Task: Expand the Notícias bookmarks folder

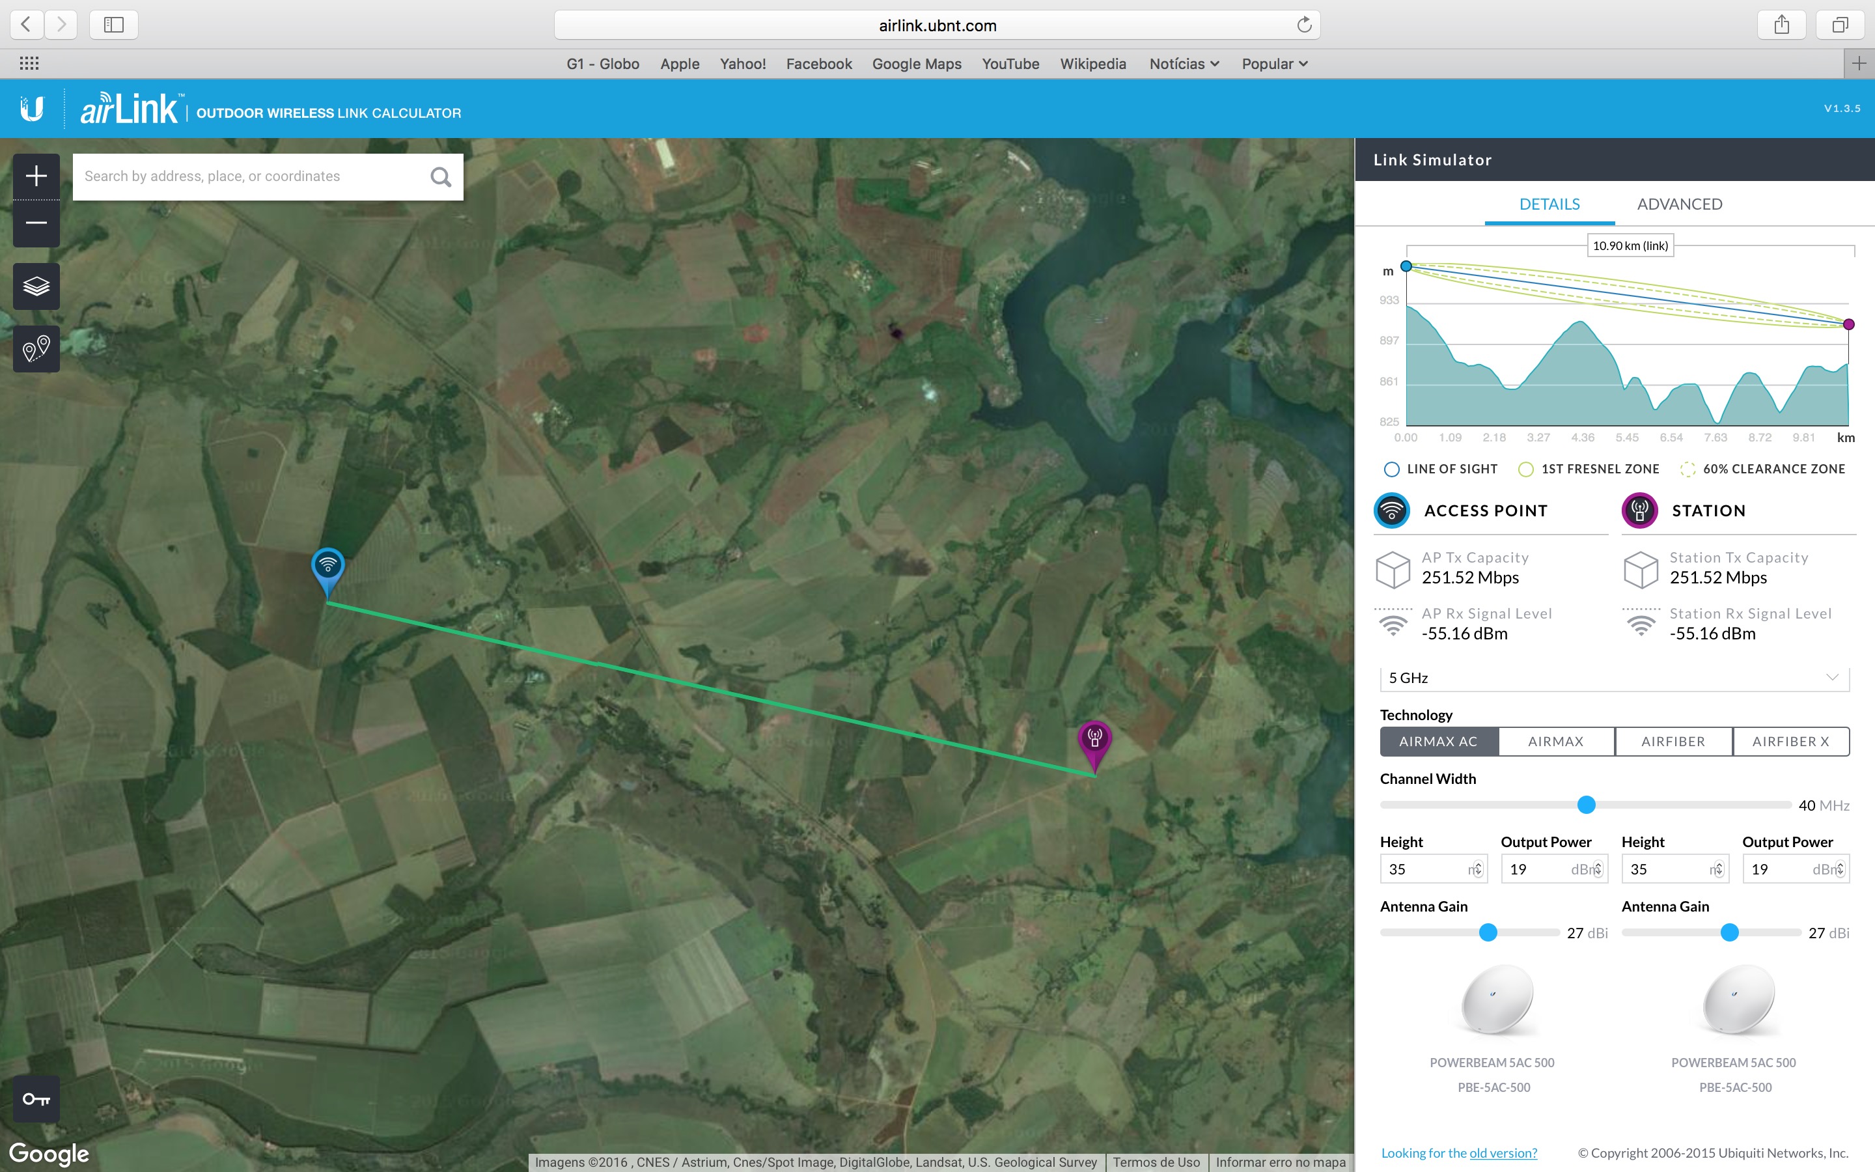Action: click(1184, 64)
